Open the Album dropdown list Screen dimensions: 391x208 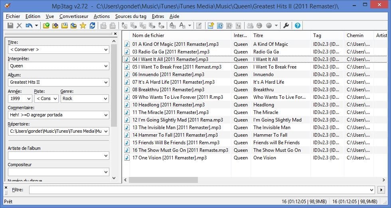pos(106,82)
